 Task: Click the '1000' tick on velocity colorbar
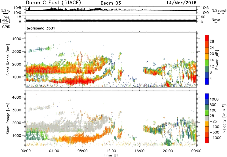[214, 99]
